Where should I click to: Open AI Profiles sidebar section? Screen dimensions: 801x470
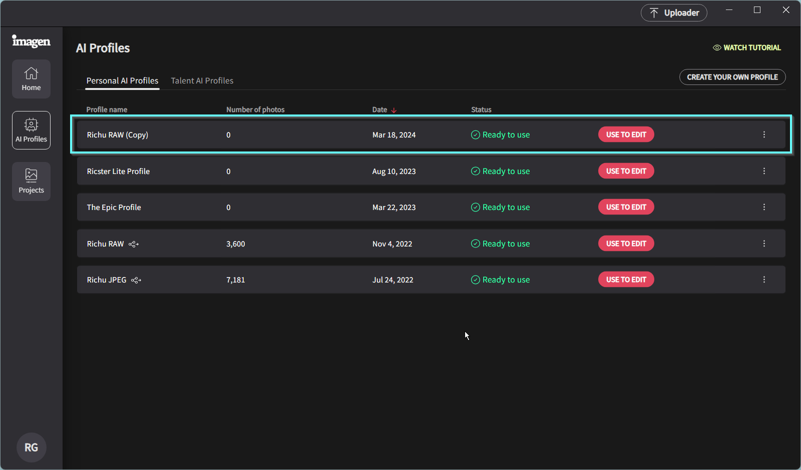coord(31,130)
